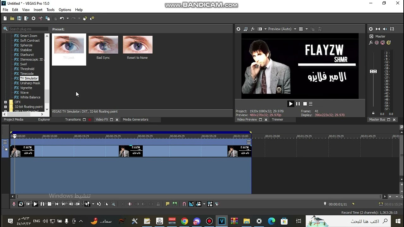Switch to the Trimmer tab
Image resolution: width=404 pixels, height=227 pixels.
[x=277, y=119]
